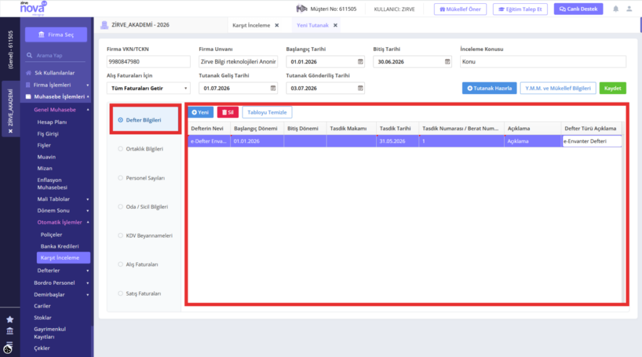Switch to Karşıt İnceleme tab
This screenshot has height=357, width=642.
pyautogui.click(x=251, y=26)
